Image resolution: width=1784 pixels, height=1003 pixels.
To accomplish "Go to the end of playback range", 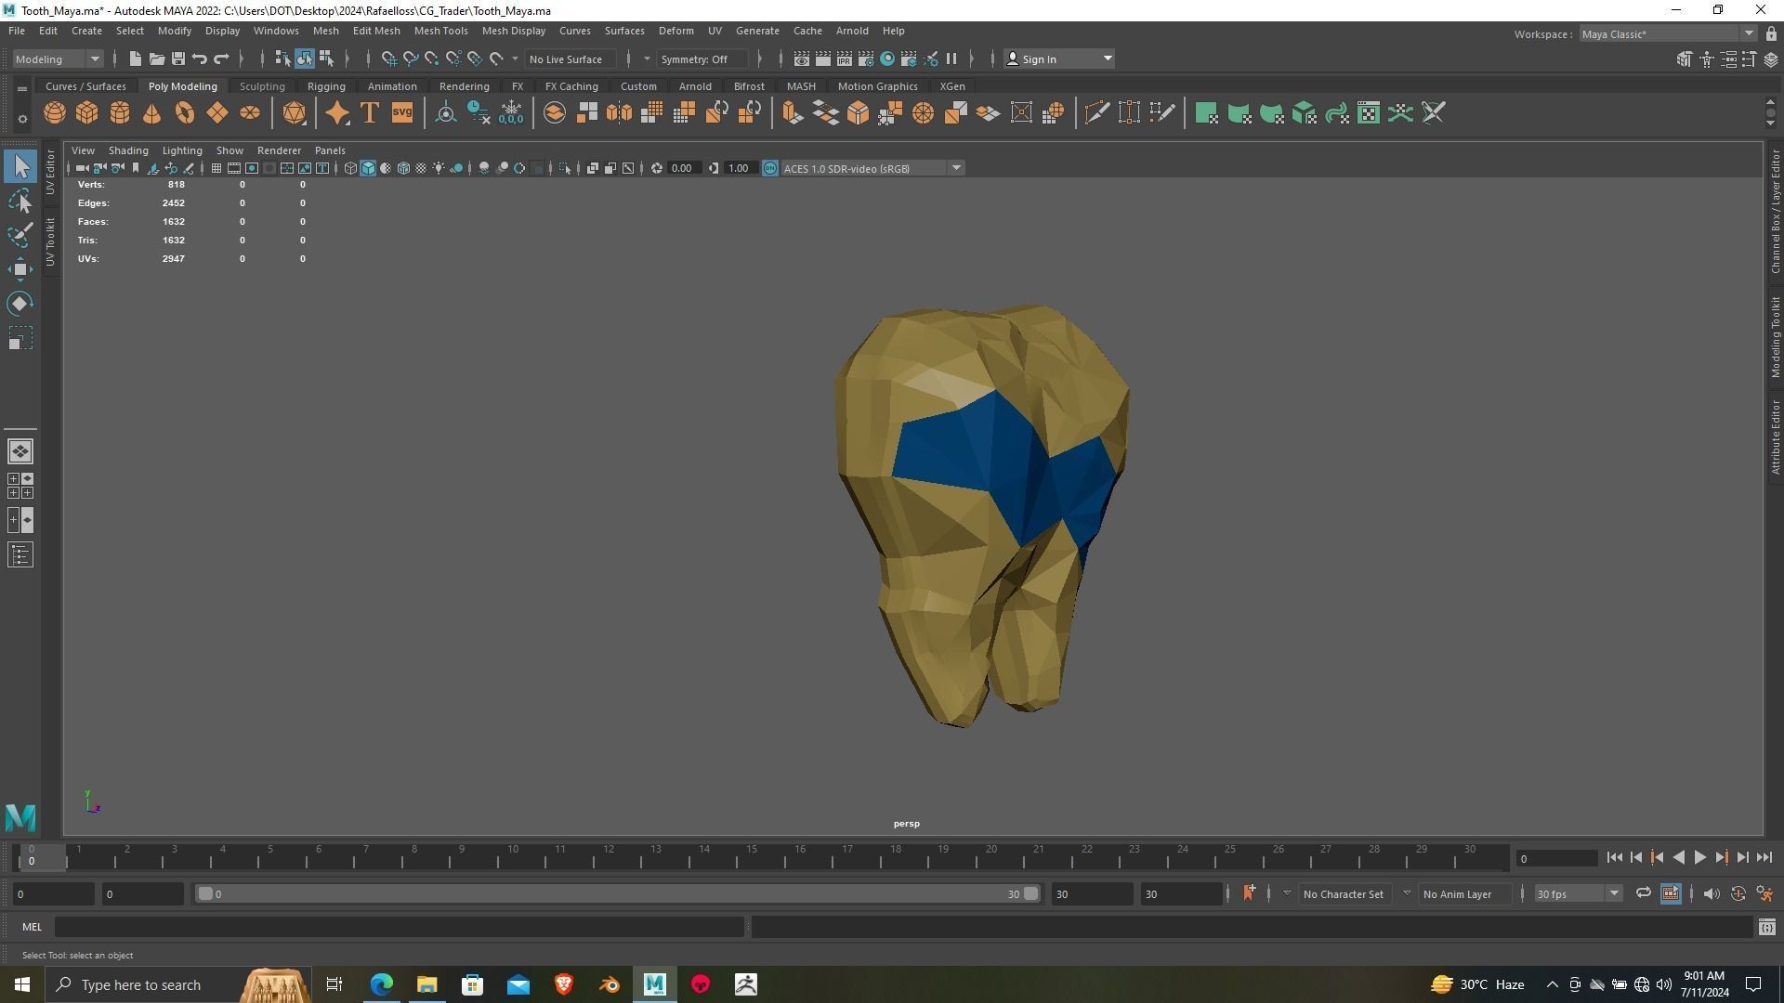I will pos(1764,857).
